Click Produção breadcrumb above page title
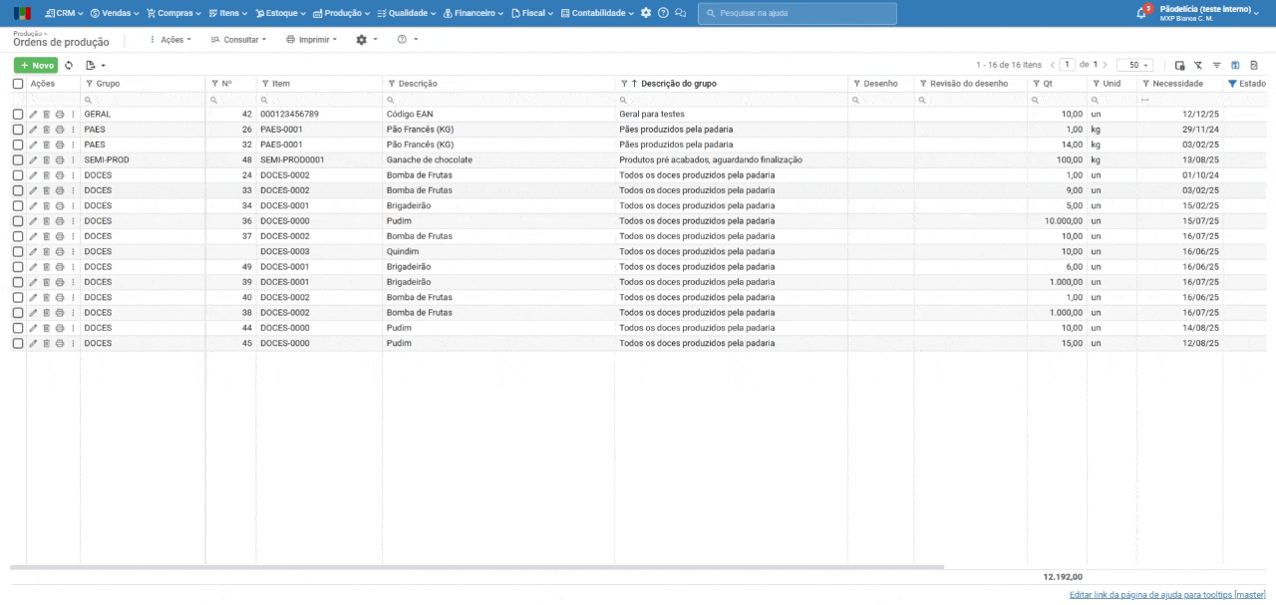 (x=27, y=33)
